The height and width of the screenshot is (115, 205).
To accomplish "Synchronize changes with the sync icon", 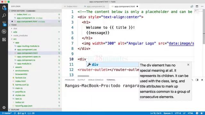I will click(x=15, y=113).
